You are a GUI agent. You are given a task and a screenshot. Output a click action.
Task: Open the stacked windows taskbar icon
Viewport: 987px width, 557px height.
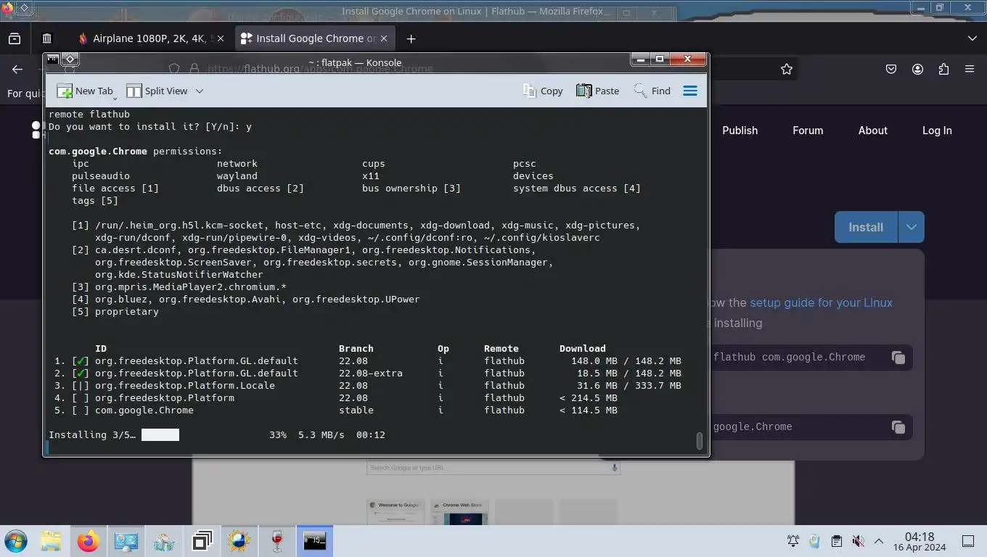pyautogui.click(x=202, y=541)
